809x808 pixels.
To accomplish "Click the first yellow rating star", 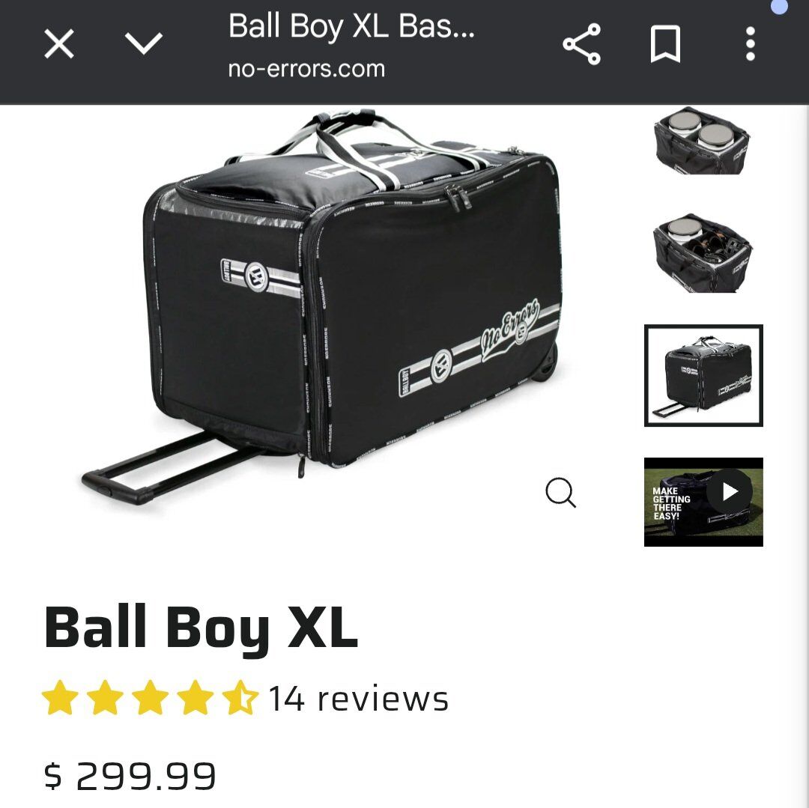I will point(61,698).
